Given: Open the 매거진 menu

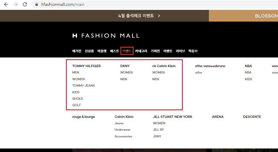Looking at the screenshot, I should [x=77, y=51].
